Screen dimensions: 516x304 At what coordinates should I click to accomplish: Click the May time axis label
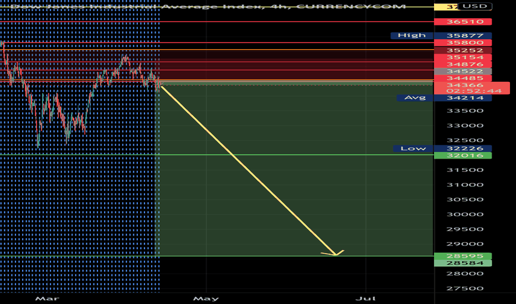(205, 298)
